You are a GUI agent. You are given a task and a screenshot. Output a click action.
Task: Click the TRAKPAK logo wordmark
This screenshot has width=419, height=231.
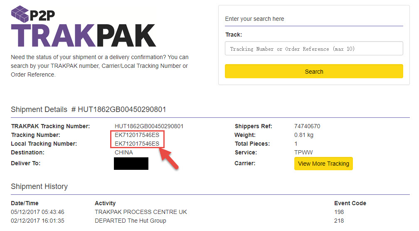tap(84, 36)
